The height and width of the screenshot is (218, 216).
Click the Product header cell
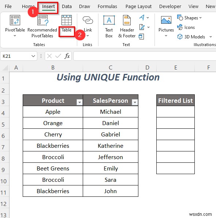click(53, 100)
